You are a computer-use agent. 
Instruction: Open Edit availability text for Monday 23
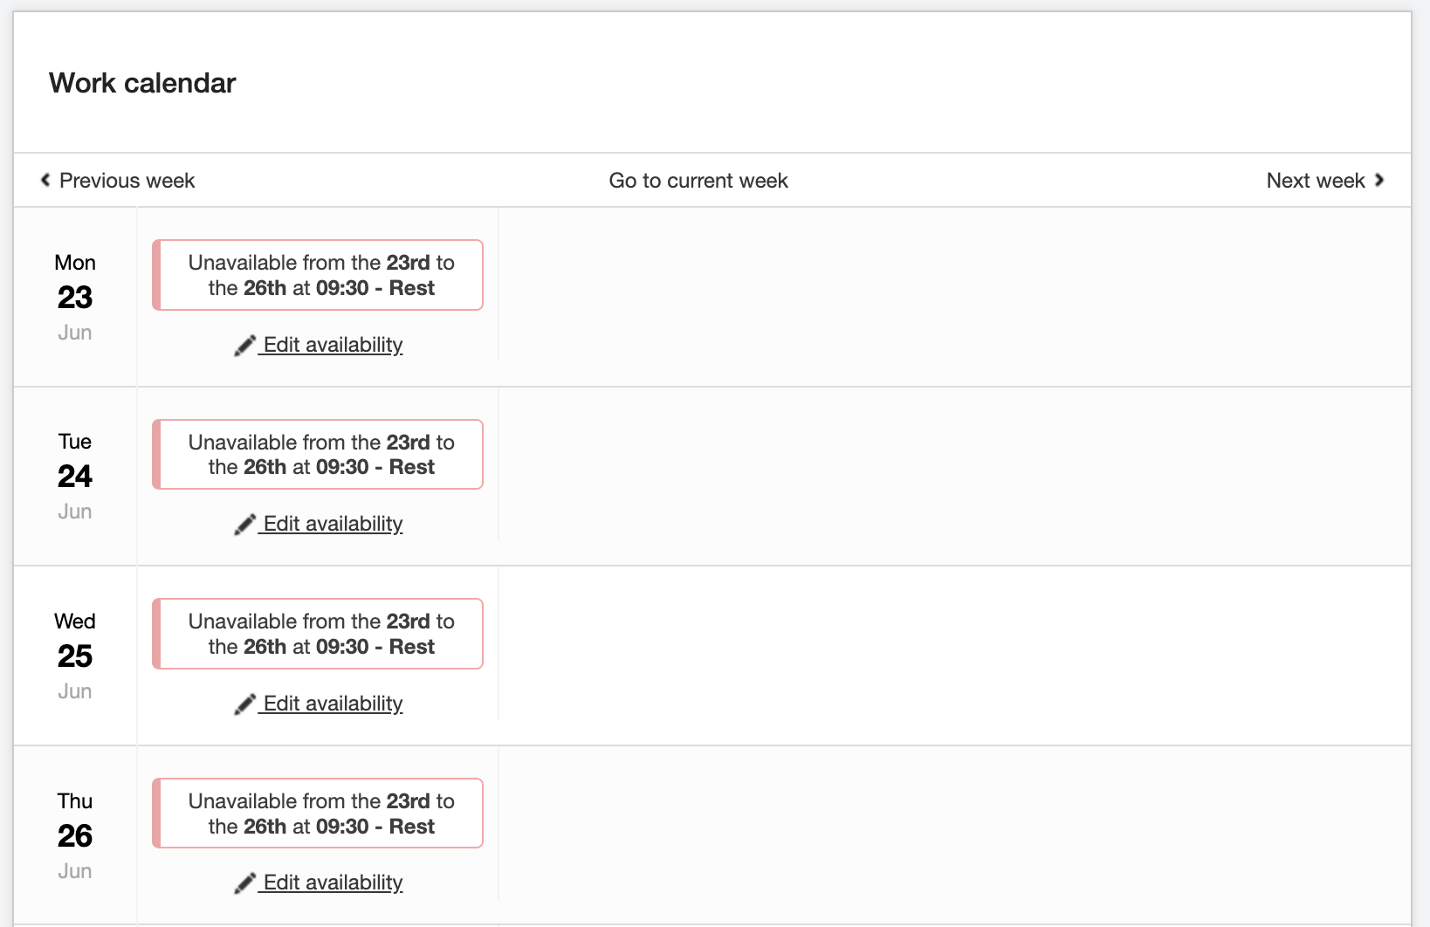[x=333, y=345]
